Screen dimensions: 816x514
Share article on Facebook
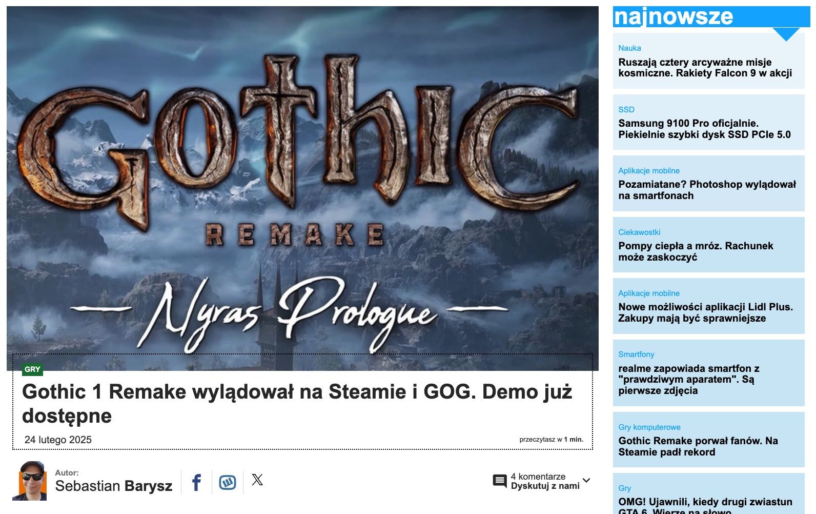(196, 482)
